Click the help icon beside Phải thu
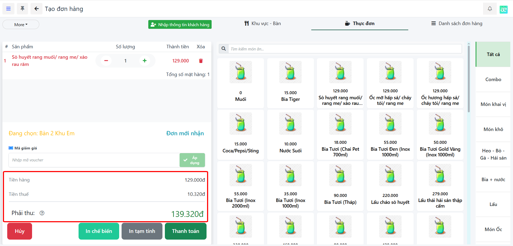The image size is (513, 246). pyautogui.click(x=42, y=213)
